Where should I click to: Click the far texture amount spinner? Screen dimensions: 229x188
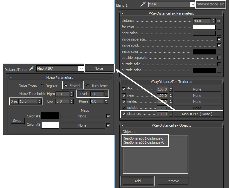click(171, 89)
